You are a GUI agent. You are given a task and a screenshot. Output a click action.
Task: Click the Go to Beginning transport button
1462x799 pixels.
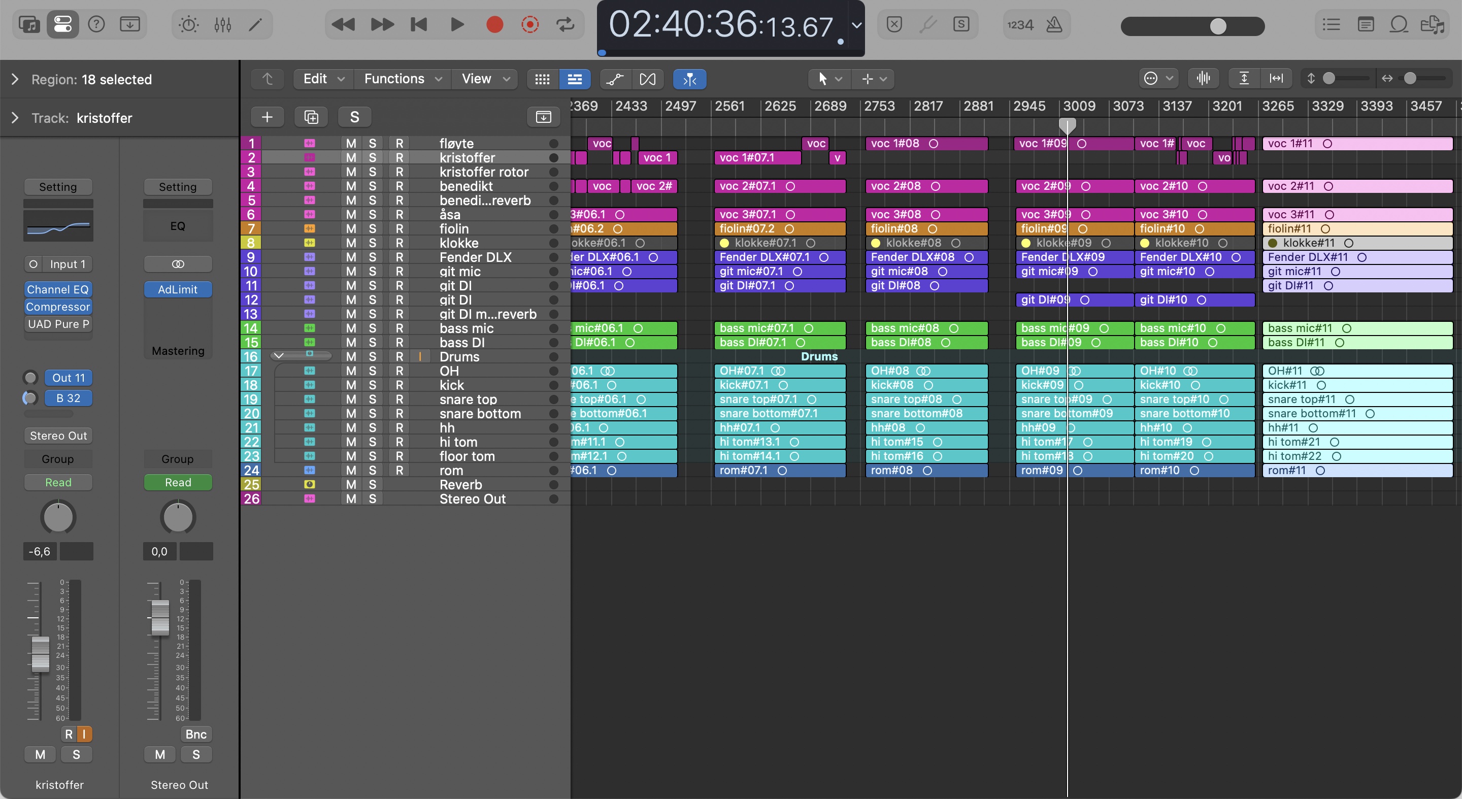click(419, 24)
